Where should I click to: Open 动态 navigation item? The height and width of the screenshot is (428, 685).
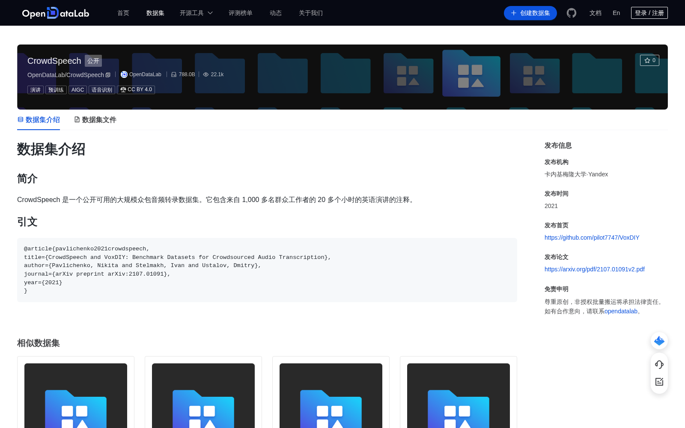276,13
